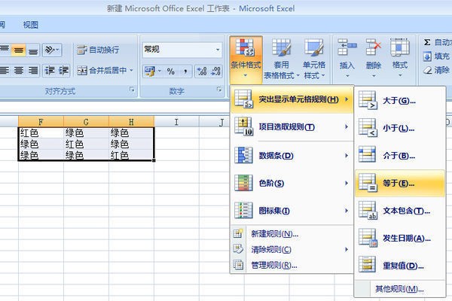The height and width of the screenshot is (301, 452).
Task: Select Text Contains (文本包含) rule
Action: click(x=400, y=211)
